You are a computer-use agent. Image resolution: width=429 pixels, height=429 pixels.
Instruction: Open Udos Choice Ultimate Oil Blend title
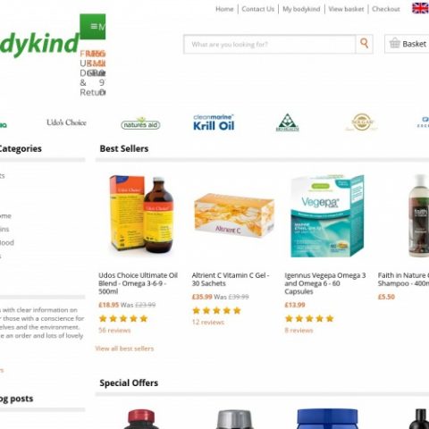click(x=138, y=283)
